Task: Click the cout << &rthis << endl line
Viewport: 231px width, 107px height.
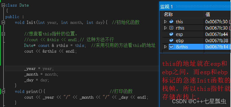Action: 50,51
